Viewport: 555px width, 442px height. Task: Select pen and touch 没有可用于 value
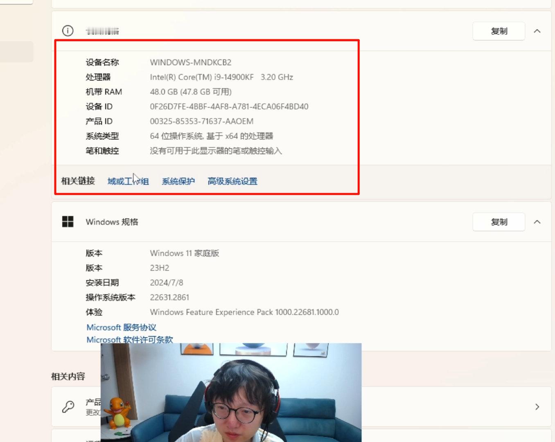pos(216,151)
